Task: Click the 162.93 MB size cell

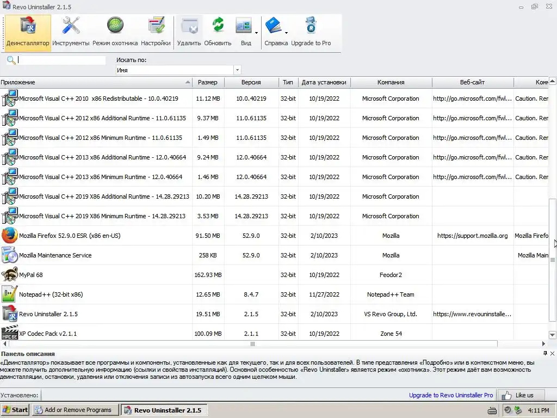Action: [x=208, y=275]
